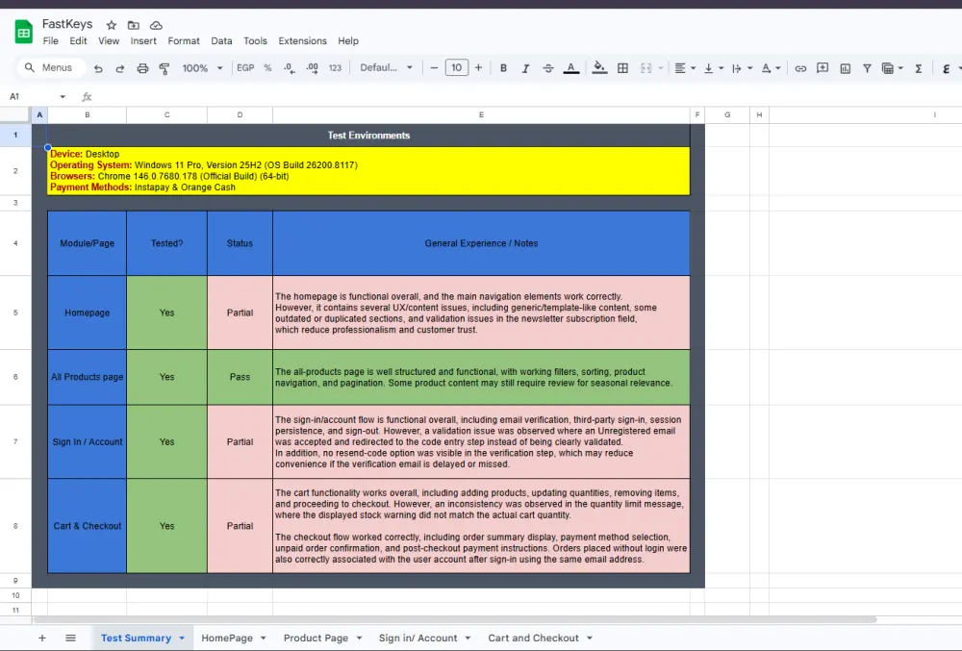Viewport: 962px width, 651px height.
Task: Print the spreadsheet
Action: point(142,68)
